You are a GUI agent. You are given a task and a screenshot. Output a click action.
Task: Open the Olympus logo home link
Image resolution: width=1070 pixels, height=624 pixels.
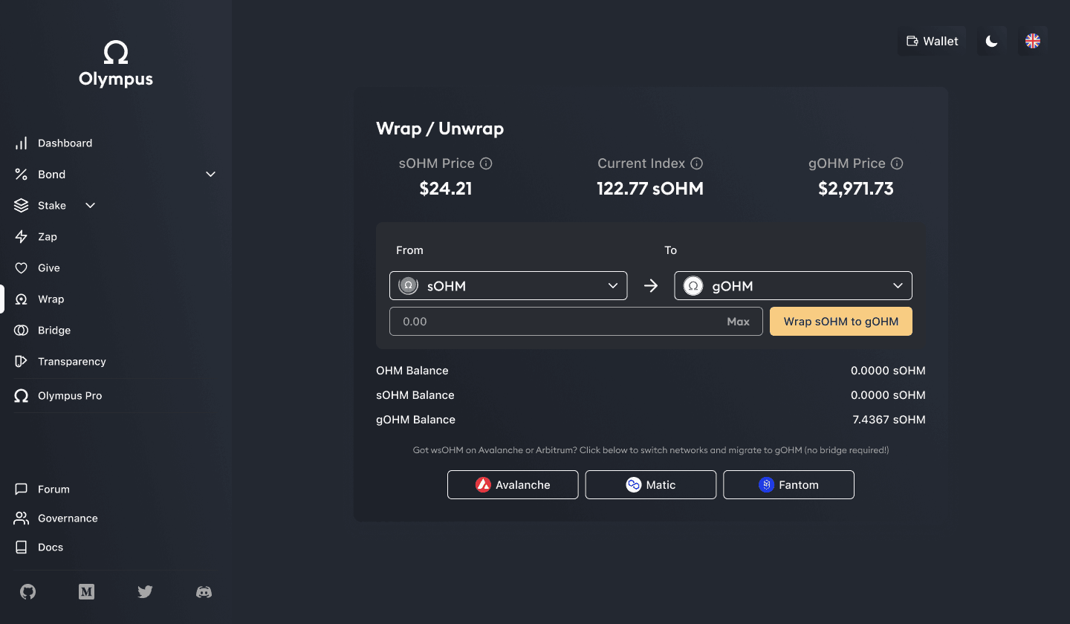tap(116, 64)
